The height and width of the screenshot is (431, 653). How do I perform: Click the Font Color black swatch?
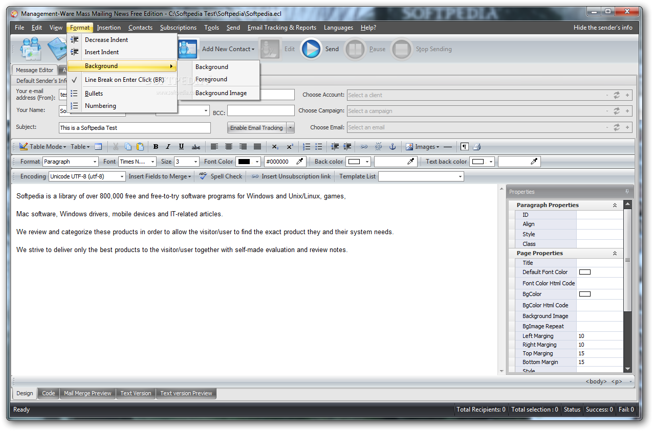tap(244, 162)
